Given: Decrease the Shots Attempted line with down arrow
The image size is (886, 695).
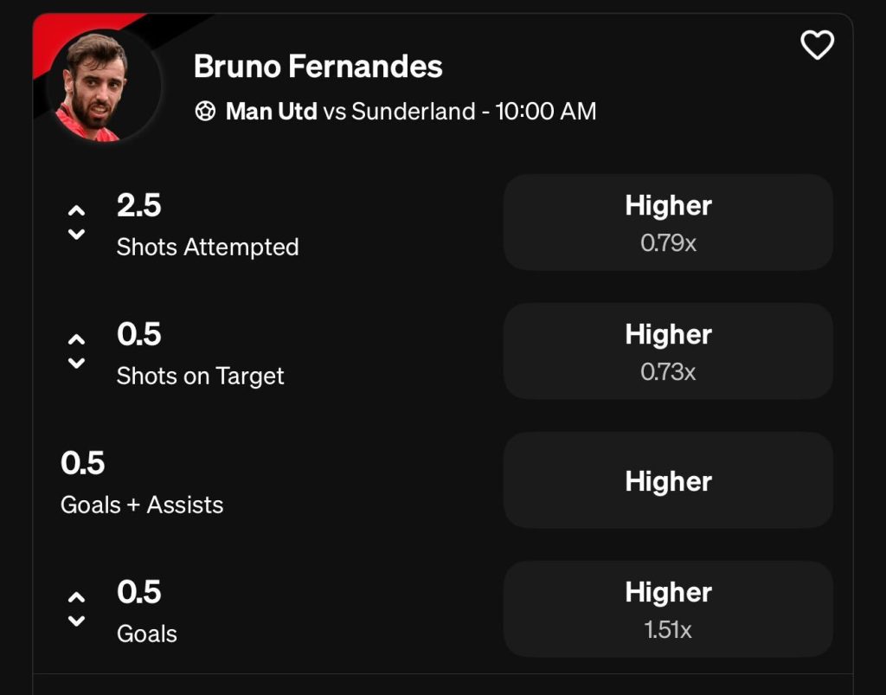Looking at the screenshot, I should pos(76,234).
